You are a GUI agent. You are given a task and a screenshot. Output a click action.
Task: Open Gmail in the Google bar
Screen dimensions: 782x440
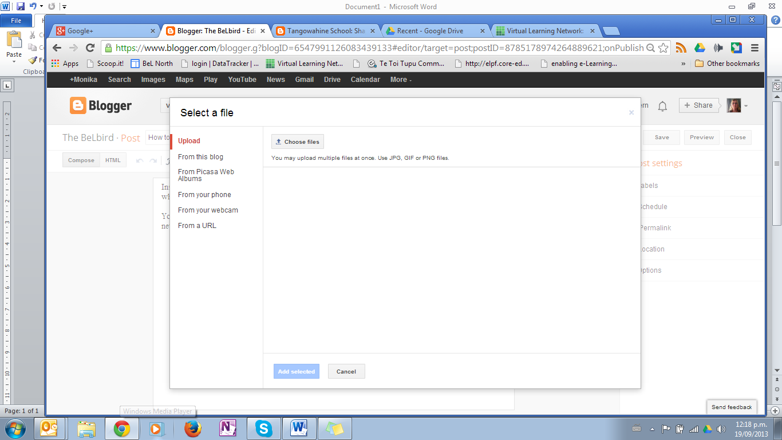point(305,80)
